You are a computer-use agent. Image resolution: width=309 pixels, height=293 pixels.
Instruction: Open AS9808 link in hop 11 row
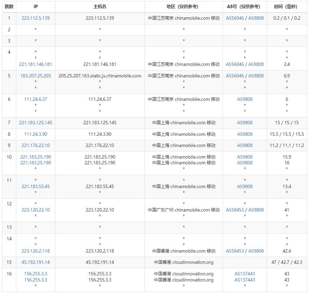(x=245, y=186)
